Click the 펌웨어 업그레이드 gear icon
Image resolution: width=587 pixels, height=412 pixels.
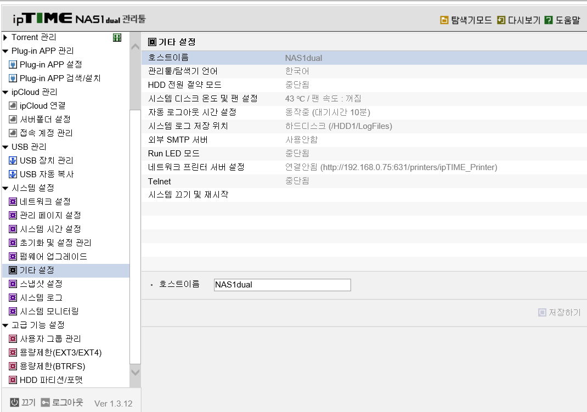pyautogui.click(x=13, y=256)
